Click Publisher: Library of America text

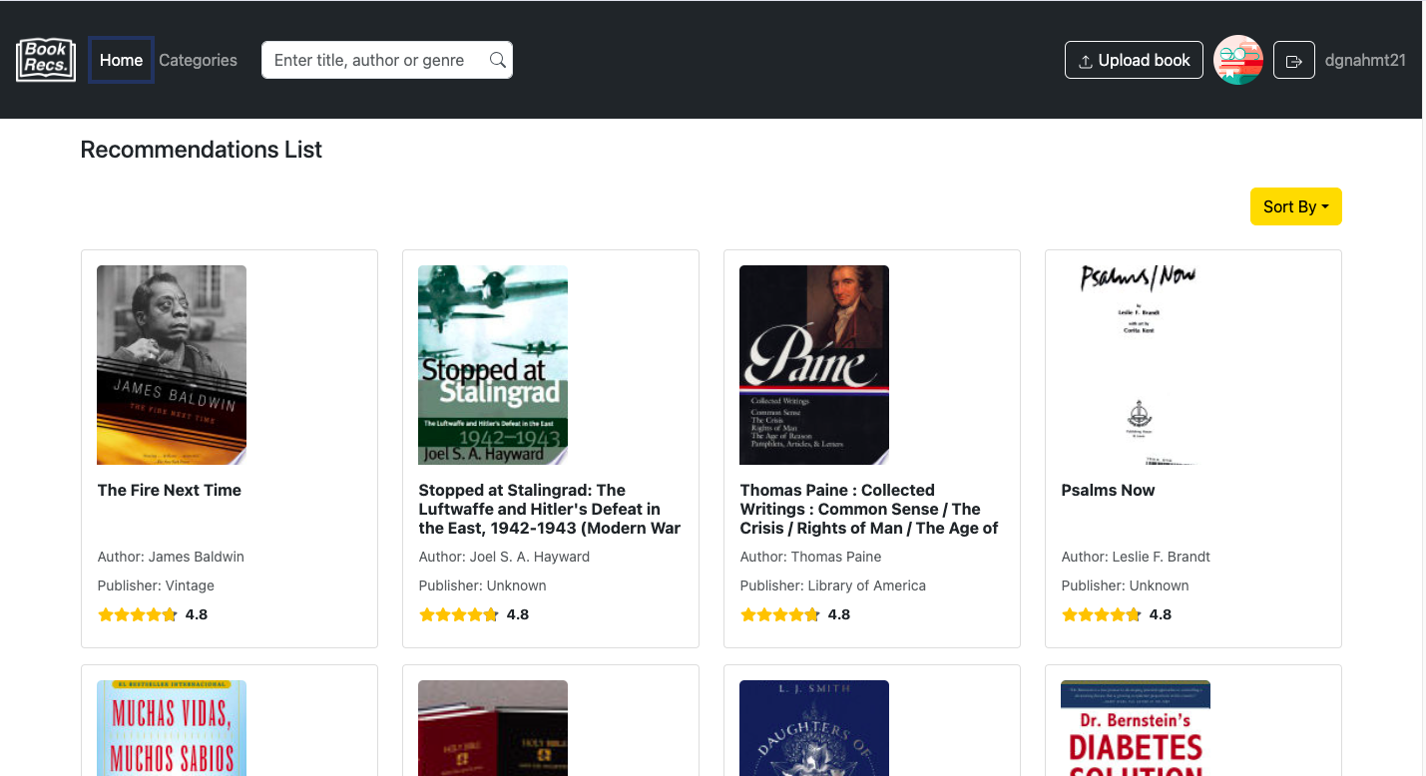(x=832, y=585)
